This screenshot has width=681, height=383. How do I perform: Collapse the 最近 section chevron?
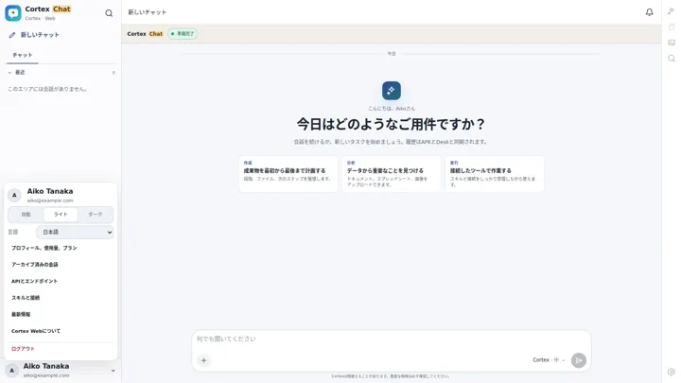point(9,73)
